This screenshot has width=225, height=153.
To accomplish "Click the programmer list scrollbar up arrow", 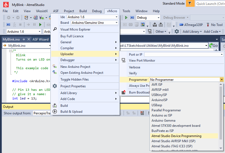I will (221, 84).
